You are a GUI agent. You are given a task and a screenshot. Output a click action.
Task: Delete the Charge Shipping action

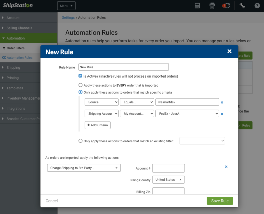click(x=226, y=167)
